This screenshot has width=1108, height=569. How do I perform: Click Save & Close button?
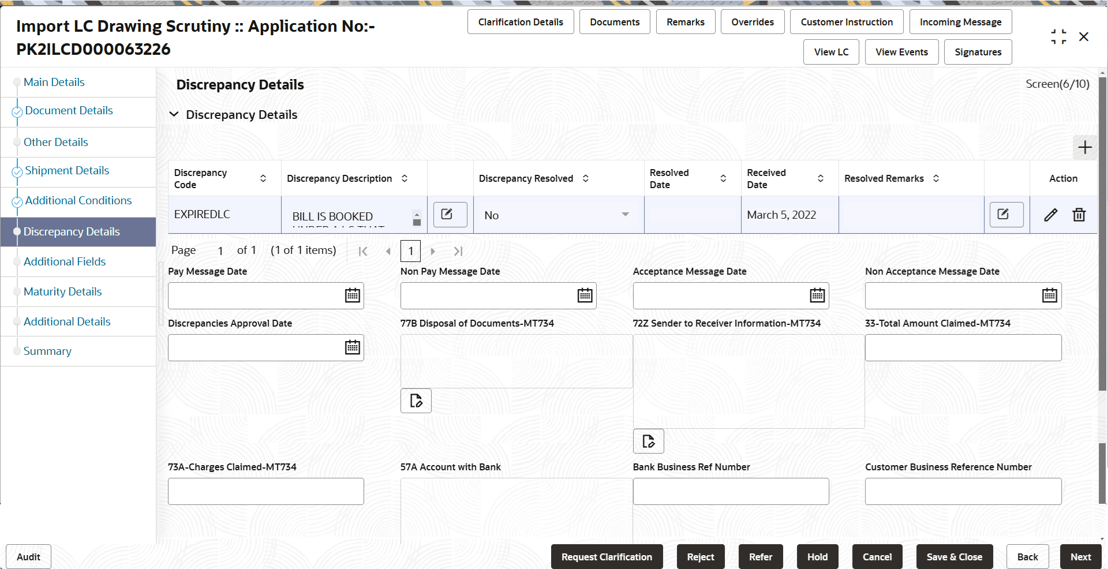pyautogui.click(x=954, y=557)
